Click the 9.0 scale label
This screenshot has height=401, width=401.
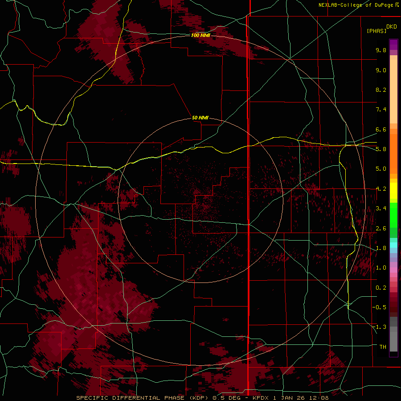pos(381,70)
